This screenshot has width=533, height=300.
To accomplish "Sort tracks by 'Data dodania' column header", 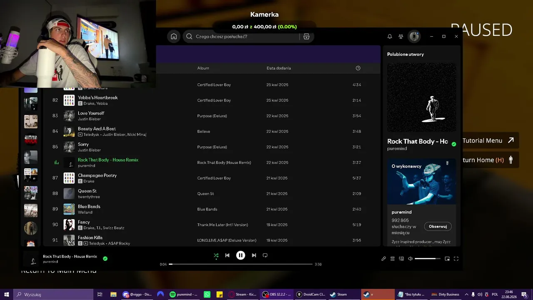I will 279,68.
